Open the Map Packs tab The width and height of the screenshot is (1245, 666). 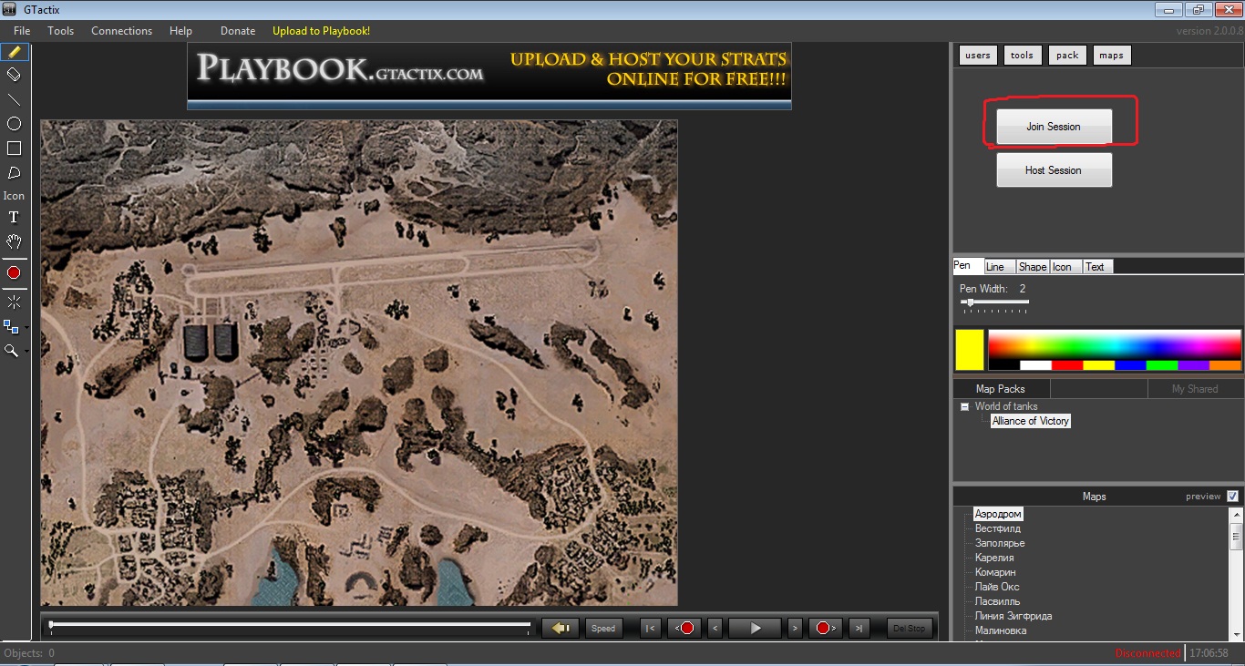click(x=1001, y=389)
